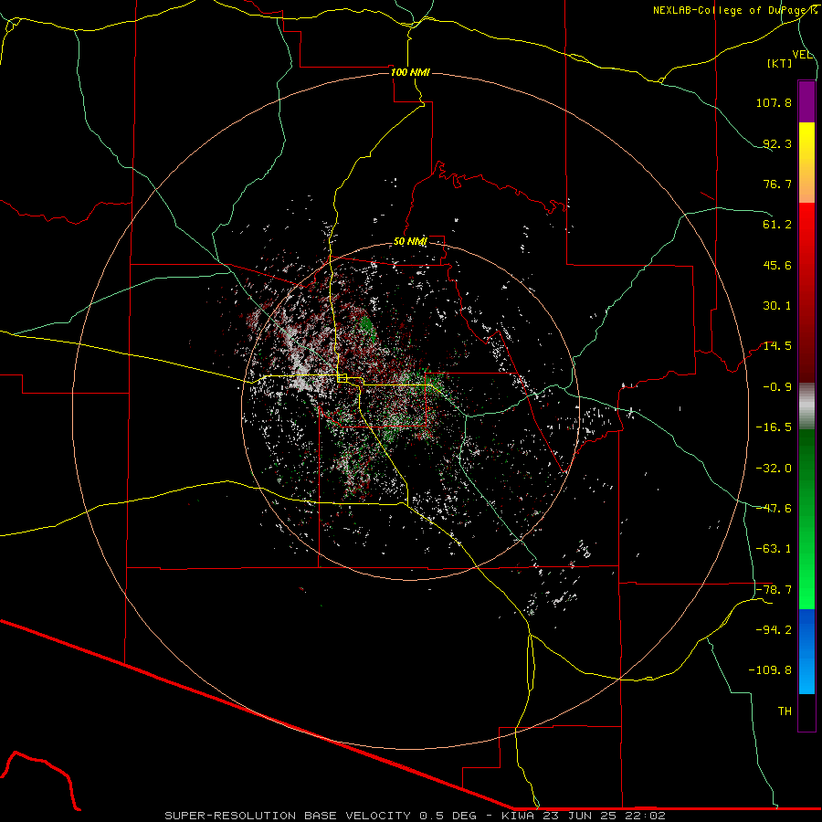This screenshot has width=822, height=822.
Task: Click the blue segment of velocity color bar
Action: point(806,651)
